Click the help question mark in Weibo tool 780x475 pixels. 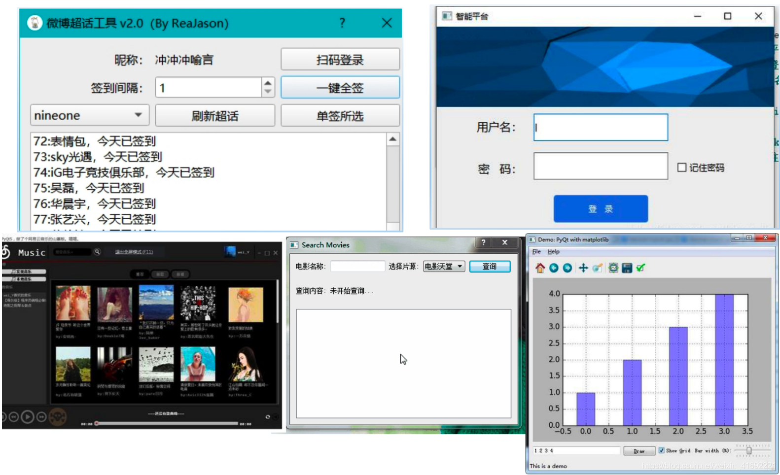[x=342, y=23]
